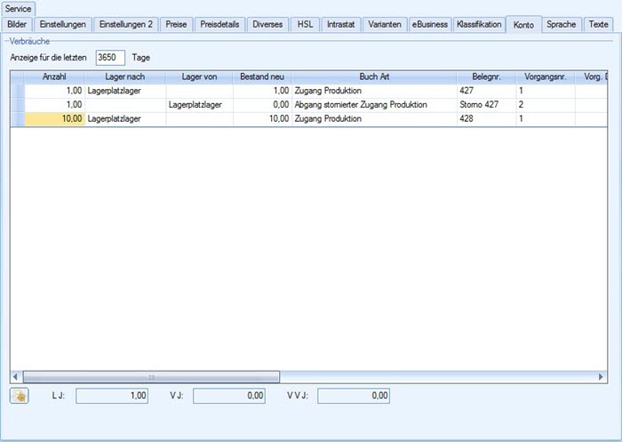The height and width of the screenshot is (442, 622).
Task: Go to the Klassifikation tab
Action: tap(478, 24)
